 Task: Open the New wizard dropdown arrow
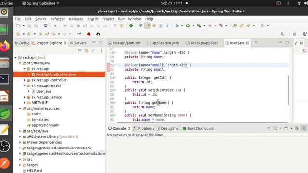pyautogui.click(x=24, y=25)
